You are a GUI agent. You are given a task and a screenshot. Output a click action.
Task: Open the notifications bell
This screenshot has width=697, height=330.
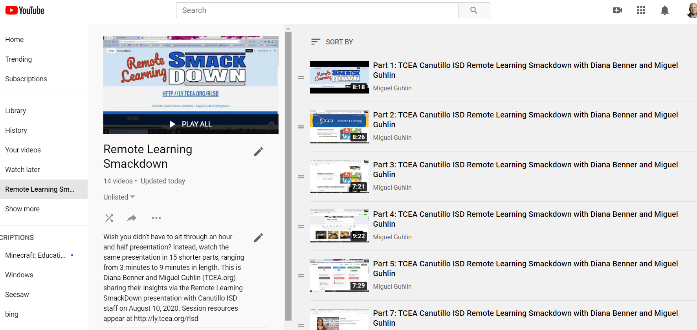(665, 10)
